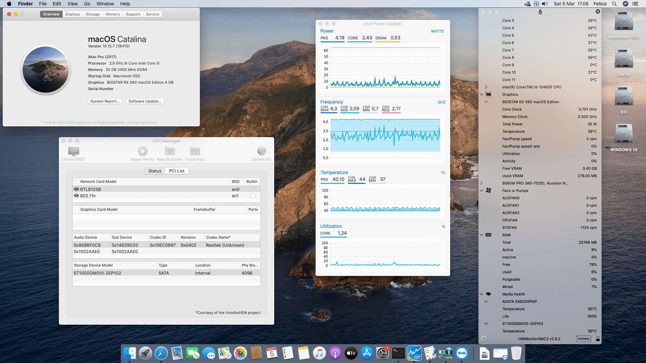This screenshot has height=363, width=646.
Task: Collapse the Media health section
Action: pyautogui.click(x=481, y=294)
